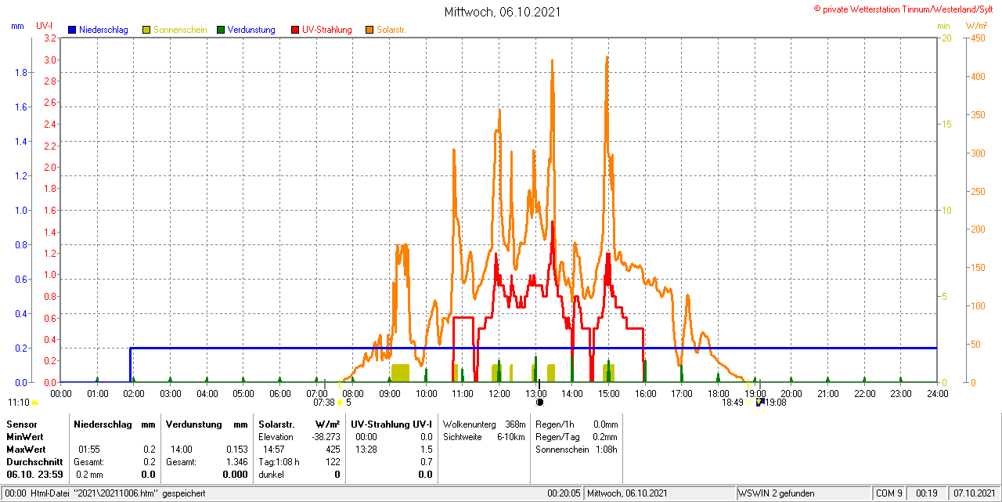This screenshot has width=1002, height=502.
Task: Click the mm axis unit label
Action: click(x=17, y=26)
